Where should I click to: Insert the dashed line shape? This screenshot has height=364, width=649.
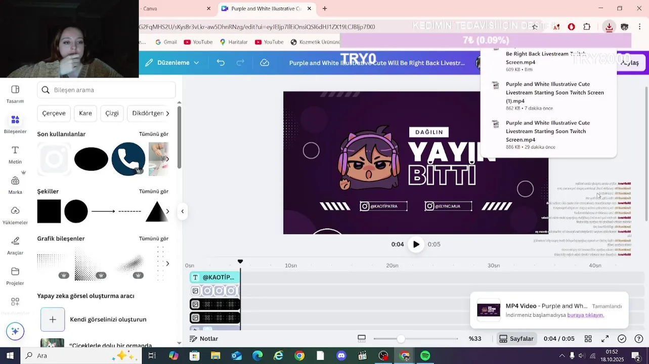[x=129, y=211]
